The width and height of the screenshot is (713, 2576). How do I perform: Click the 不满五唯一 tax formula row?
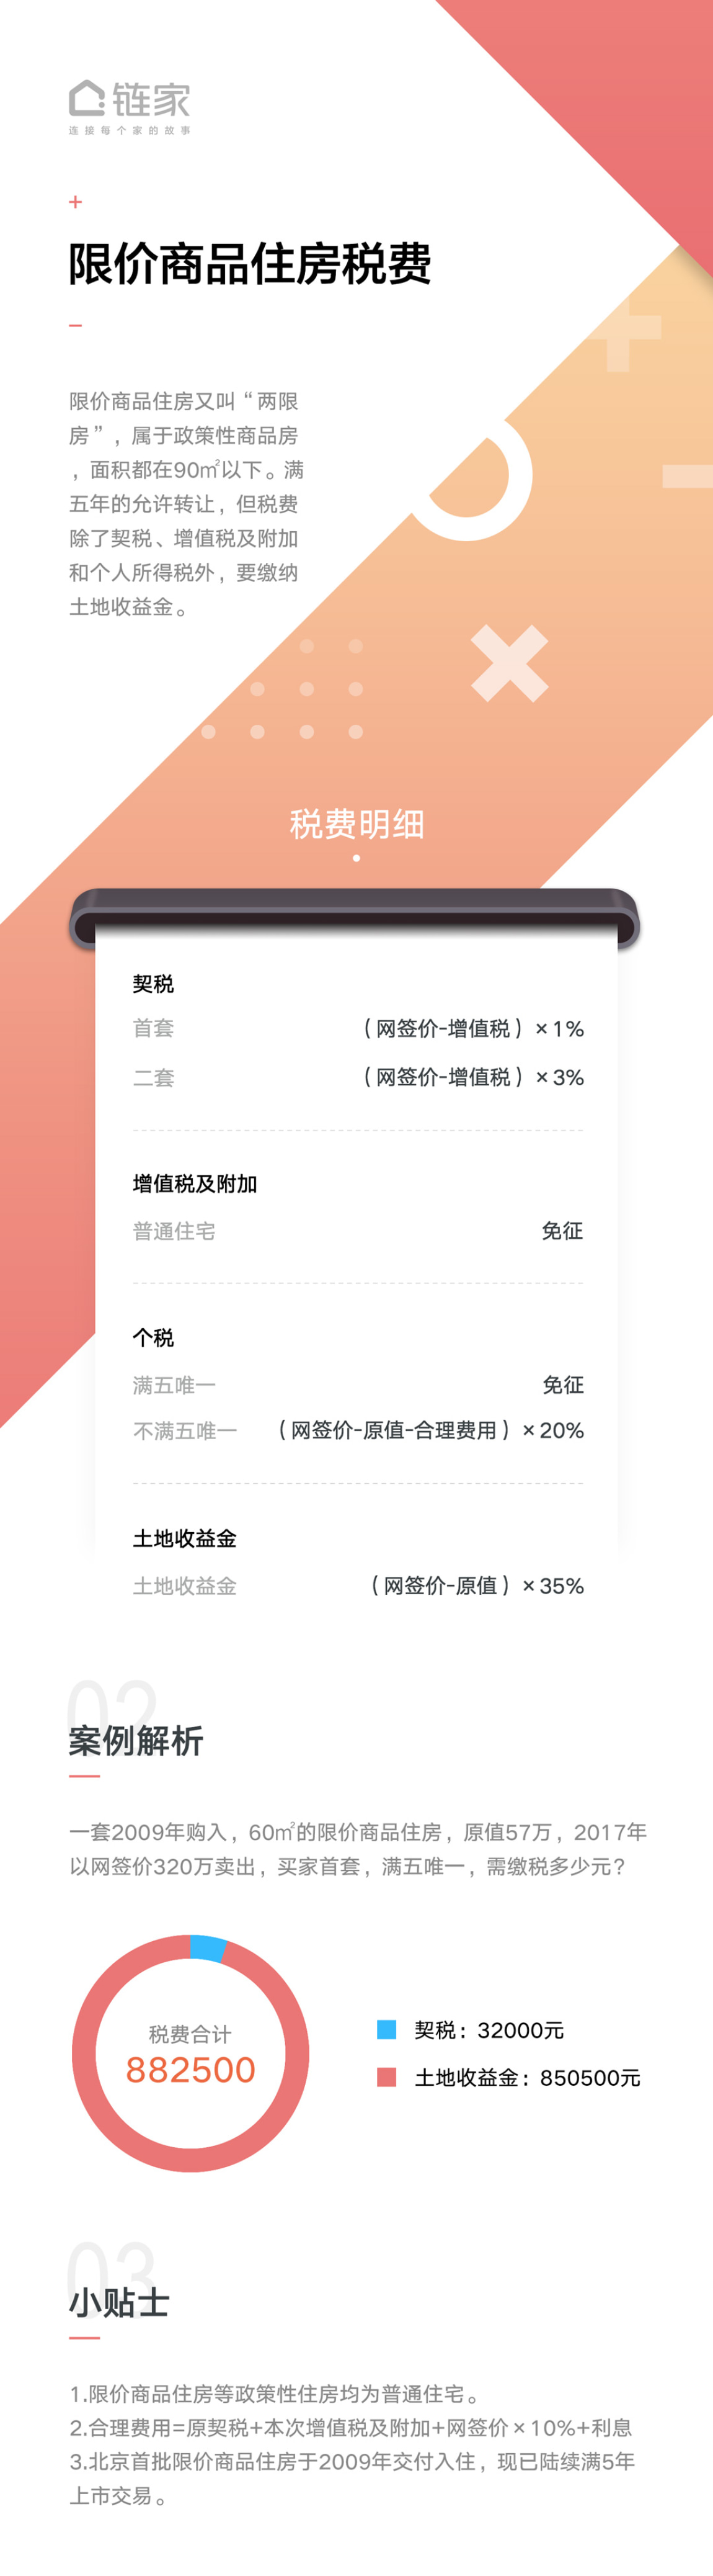pyautogui.click(x=358, y=1430)
